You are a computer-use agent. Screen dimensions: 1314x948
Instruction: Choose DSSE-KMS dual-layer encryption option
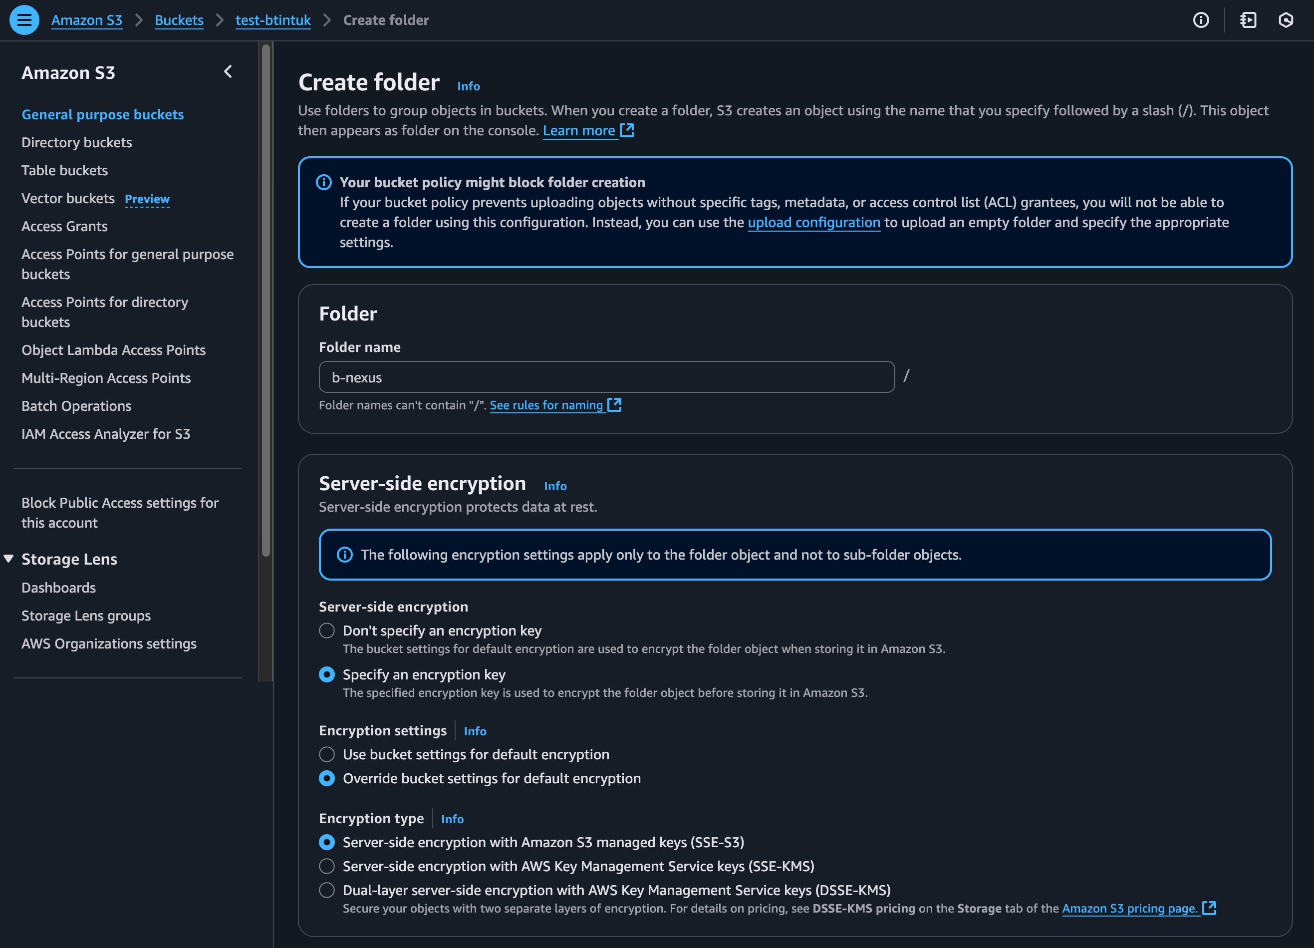click(327, 890)
